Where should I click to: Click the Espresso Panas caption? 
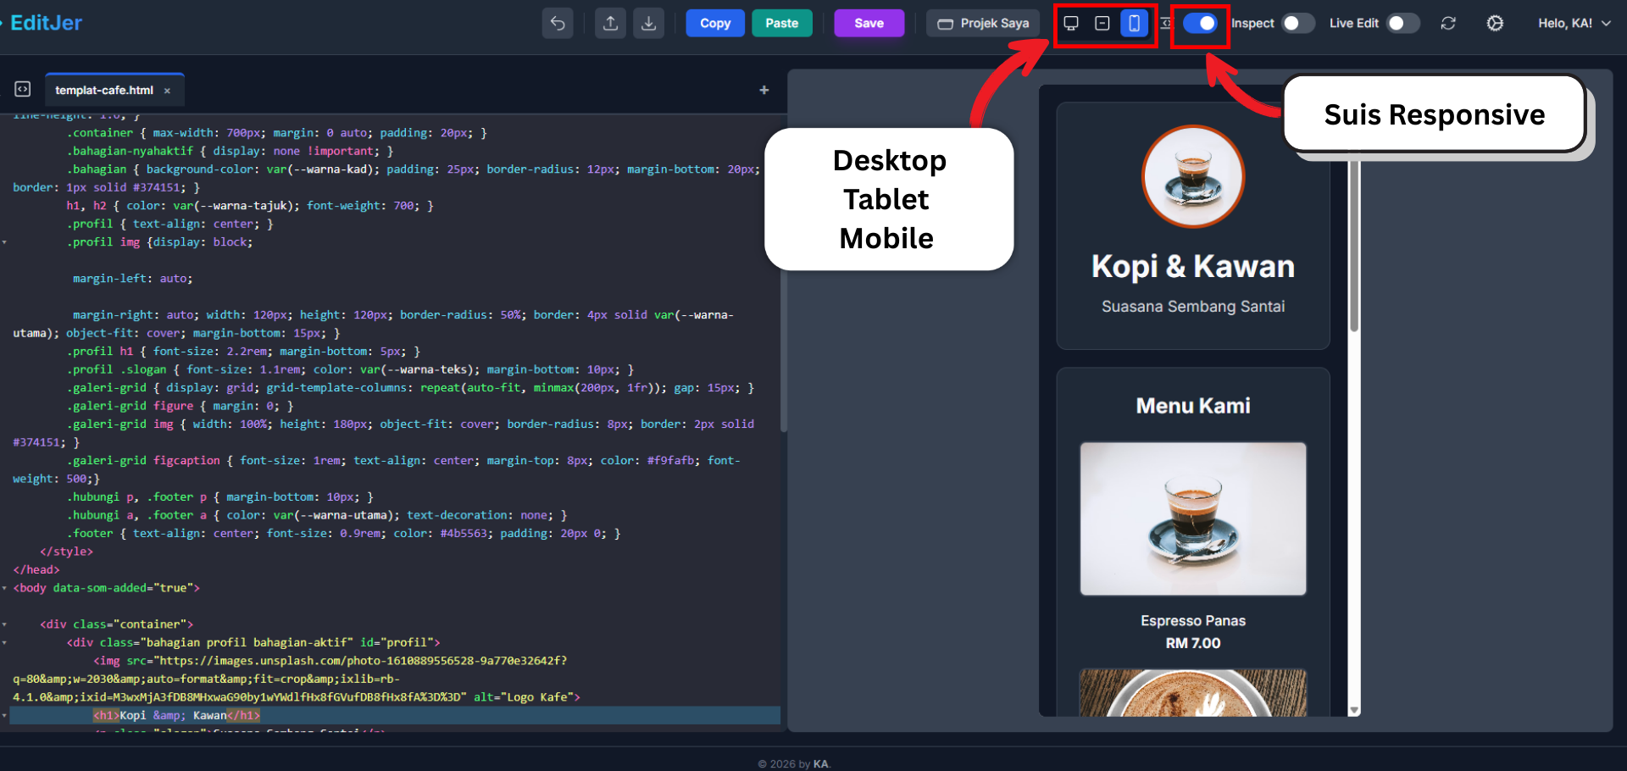point(1193,621)
